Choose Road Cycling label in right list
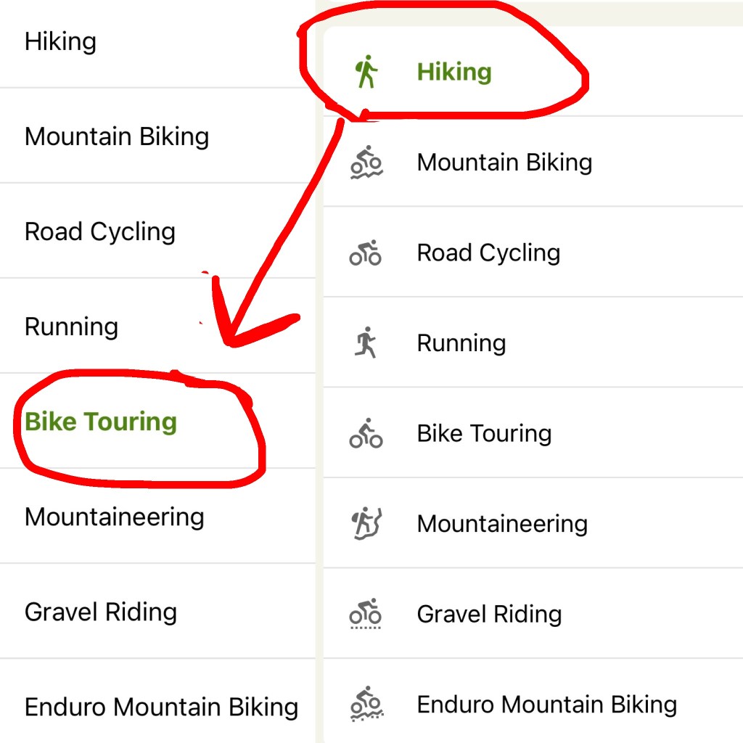The width and height of the screenshot is (743, 743). 488,253
